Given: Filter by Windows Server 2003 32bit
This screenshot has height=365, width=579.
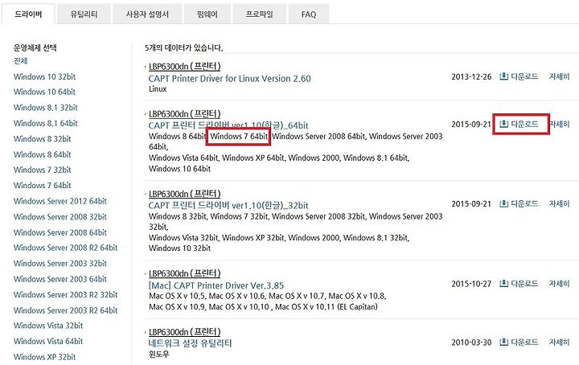Looking at the screenshot, I should [60, 264].
